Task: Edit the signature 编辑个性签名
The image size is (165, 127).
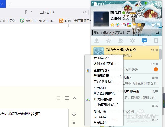Action: pos(120,19)
